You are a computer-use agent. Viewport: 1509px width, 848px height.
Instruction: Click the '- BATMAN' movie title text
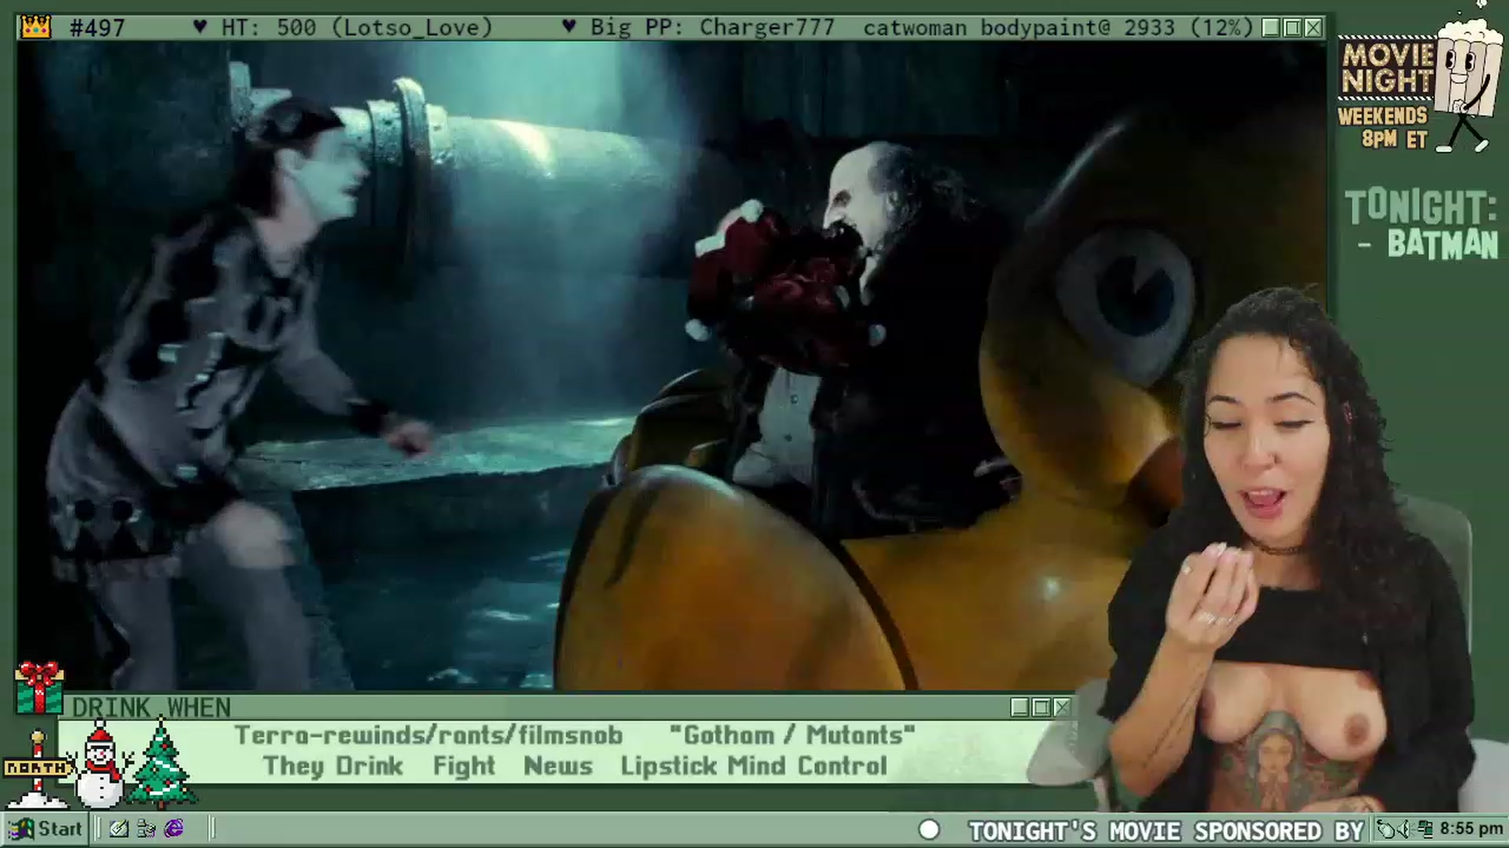pyautogui.click(x=1427, y=244)
